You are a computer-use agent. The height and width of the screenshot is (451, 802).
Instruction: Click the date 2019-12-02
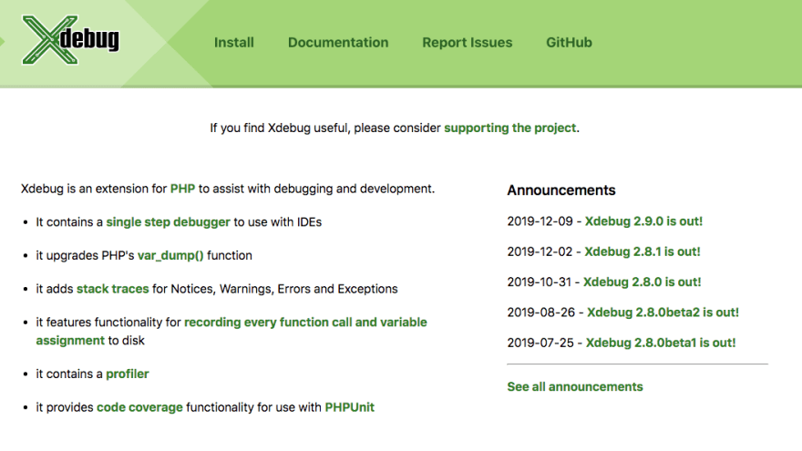click(540, 251)
